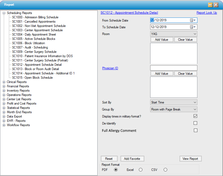Disable military time format display

[x=195, y=116]
